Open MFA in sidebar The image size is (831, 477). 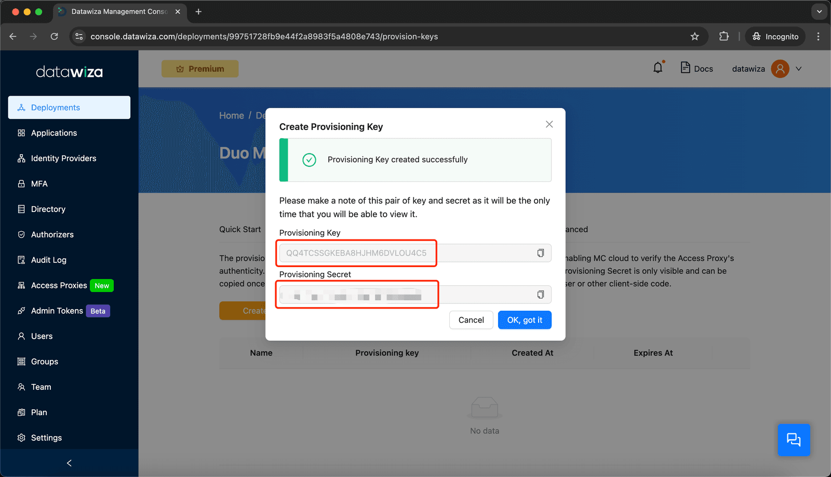[69, 184]
